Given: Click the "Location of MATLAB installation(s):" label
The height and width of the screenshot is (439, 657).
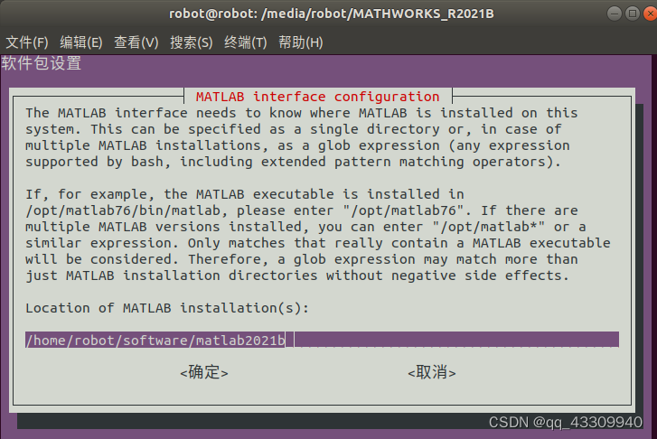Looking at the screenshot, I should pyautogui.click(x=167, y=308).
